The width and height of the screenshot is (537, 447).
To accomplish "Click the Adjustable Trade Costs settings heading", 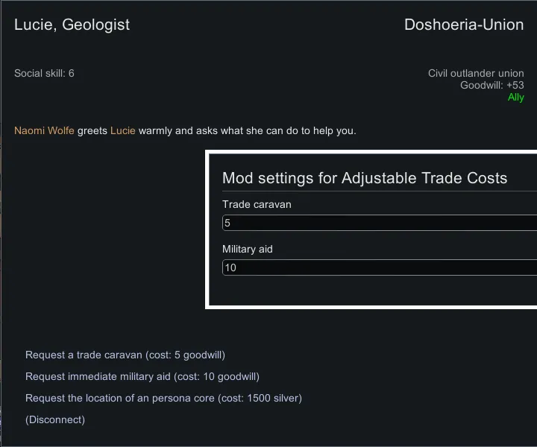I will tap(364, 178).
